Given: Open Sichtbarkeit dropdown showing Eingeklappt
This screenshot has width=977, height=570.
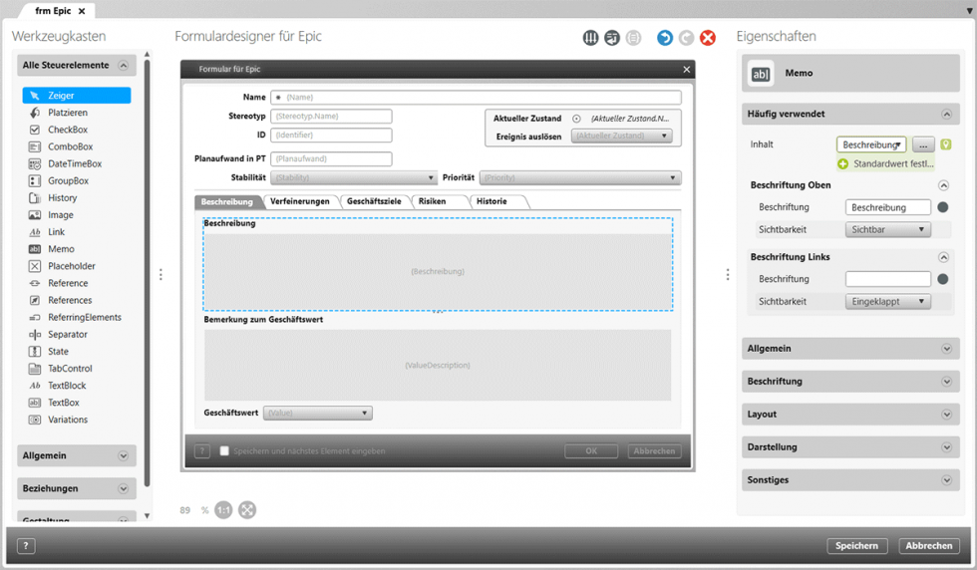Looking at the screenshot, I should (888, 302).
